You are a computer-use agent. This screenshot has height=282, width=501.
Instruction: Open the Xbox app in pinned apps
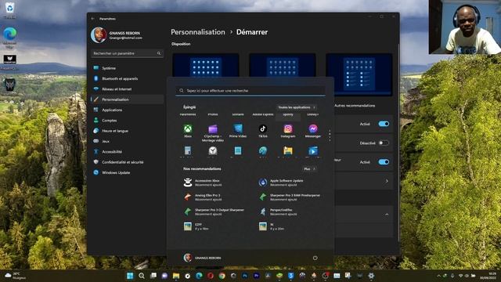pyautogui.click(x=188, y=131)
